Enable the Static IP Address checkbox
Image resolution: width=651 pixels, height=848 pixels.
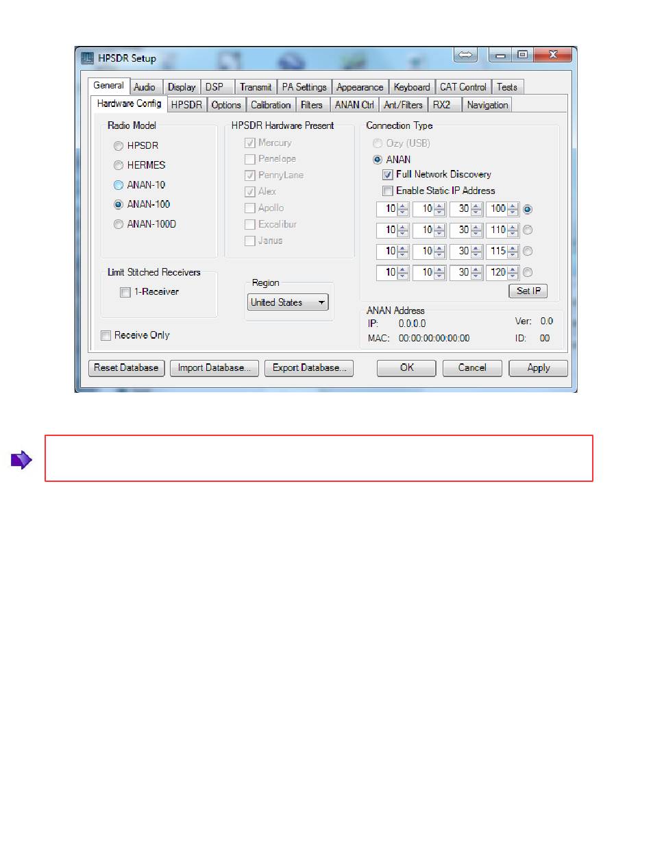pos(388,191)
